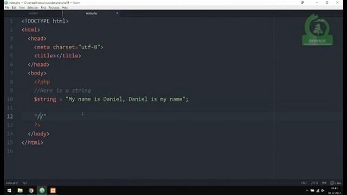Place cursor in "//" on line 12
347x195 pixels.
pyautogui.click(x=40, y=116)
